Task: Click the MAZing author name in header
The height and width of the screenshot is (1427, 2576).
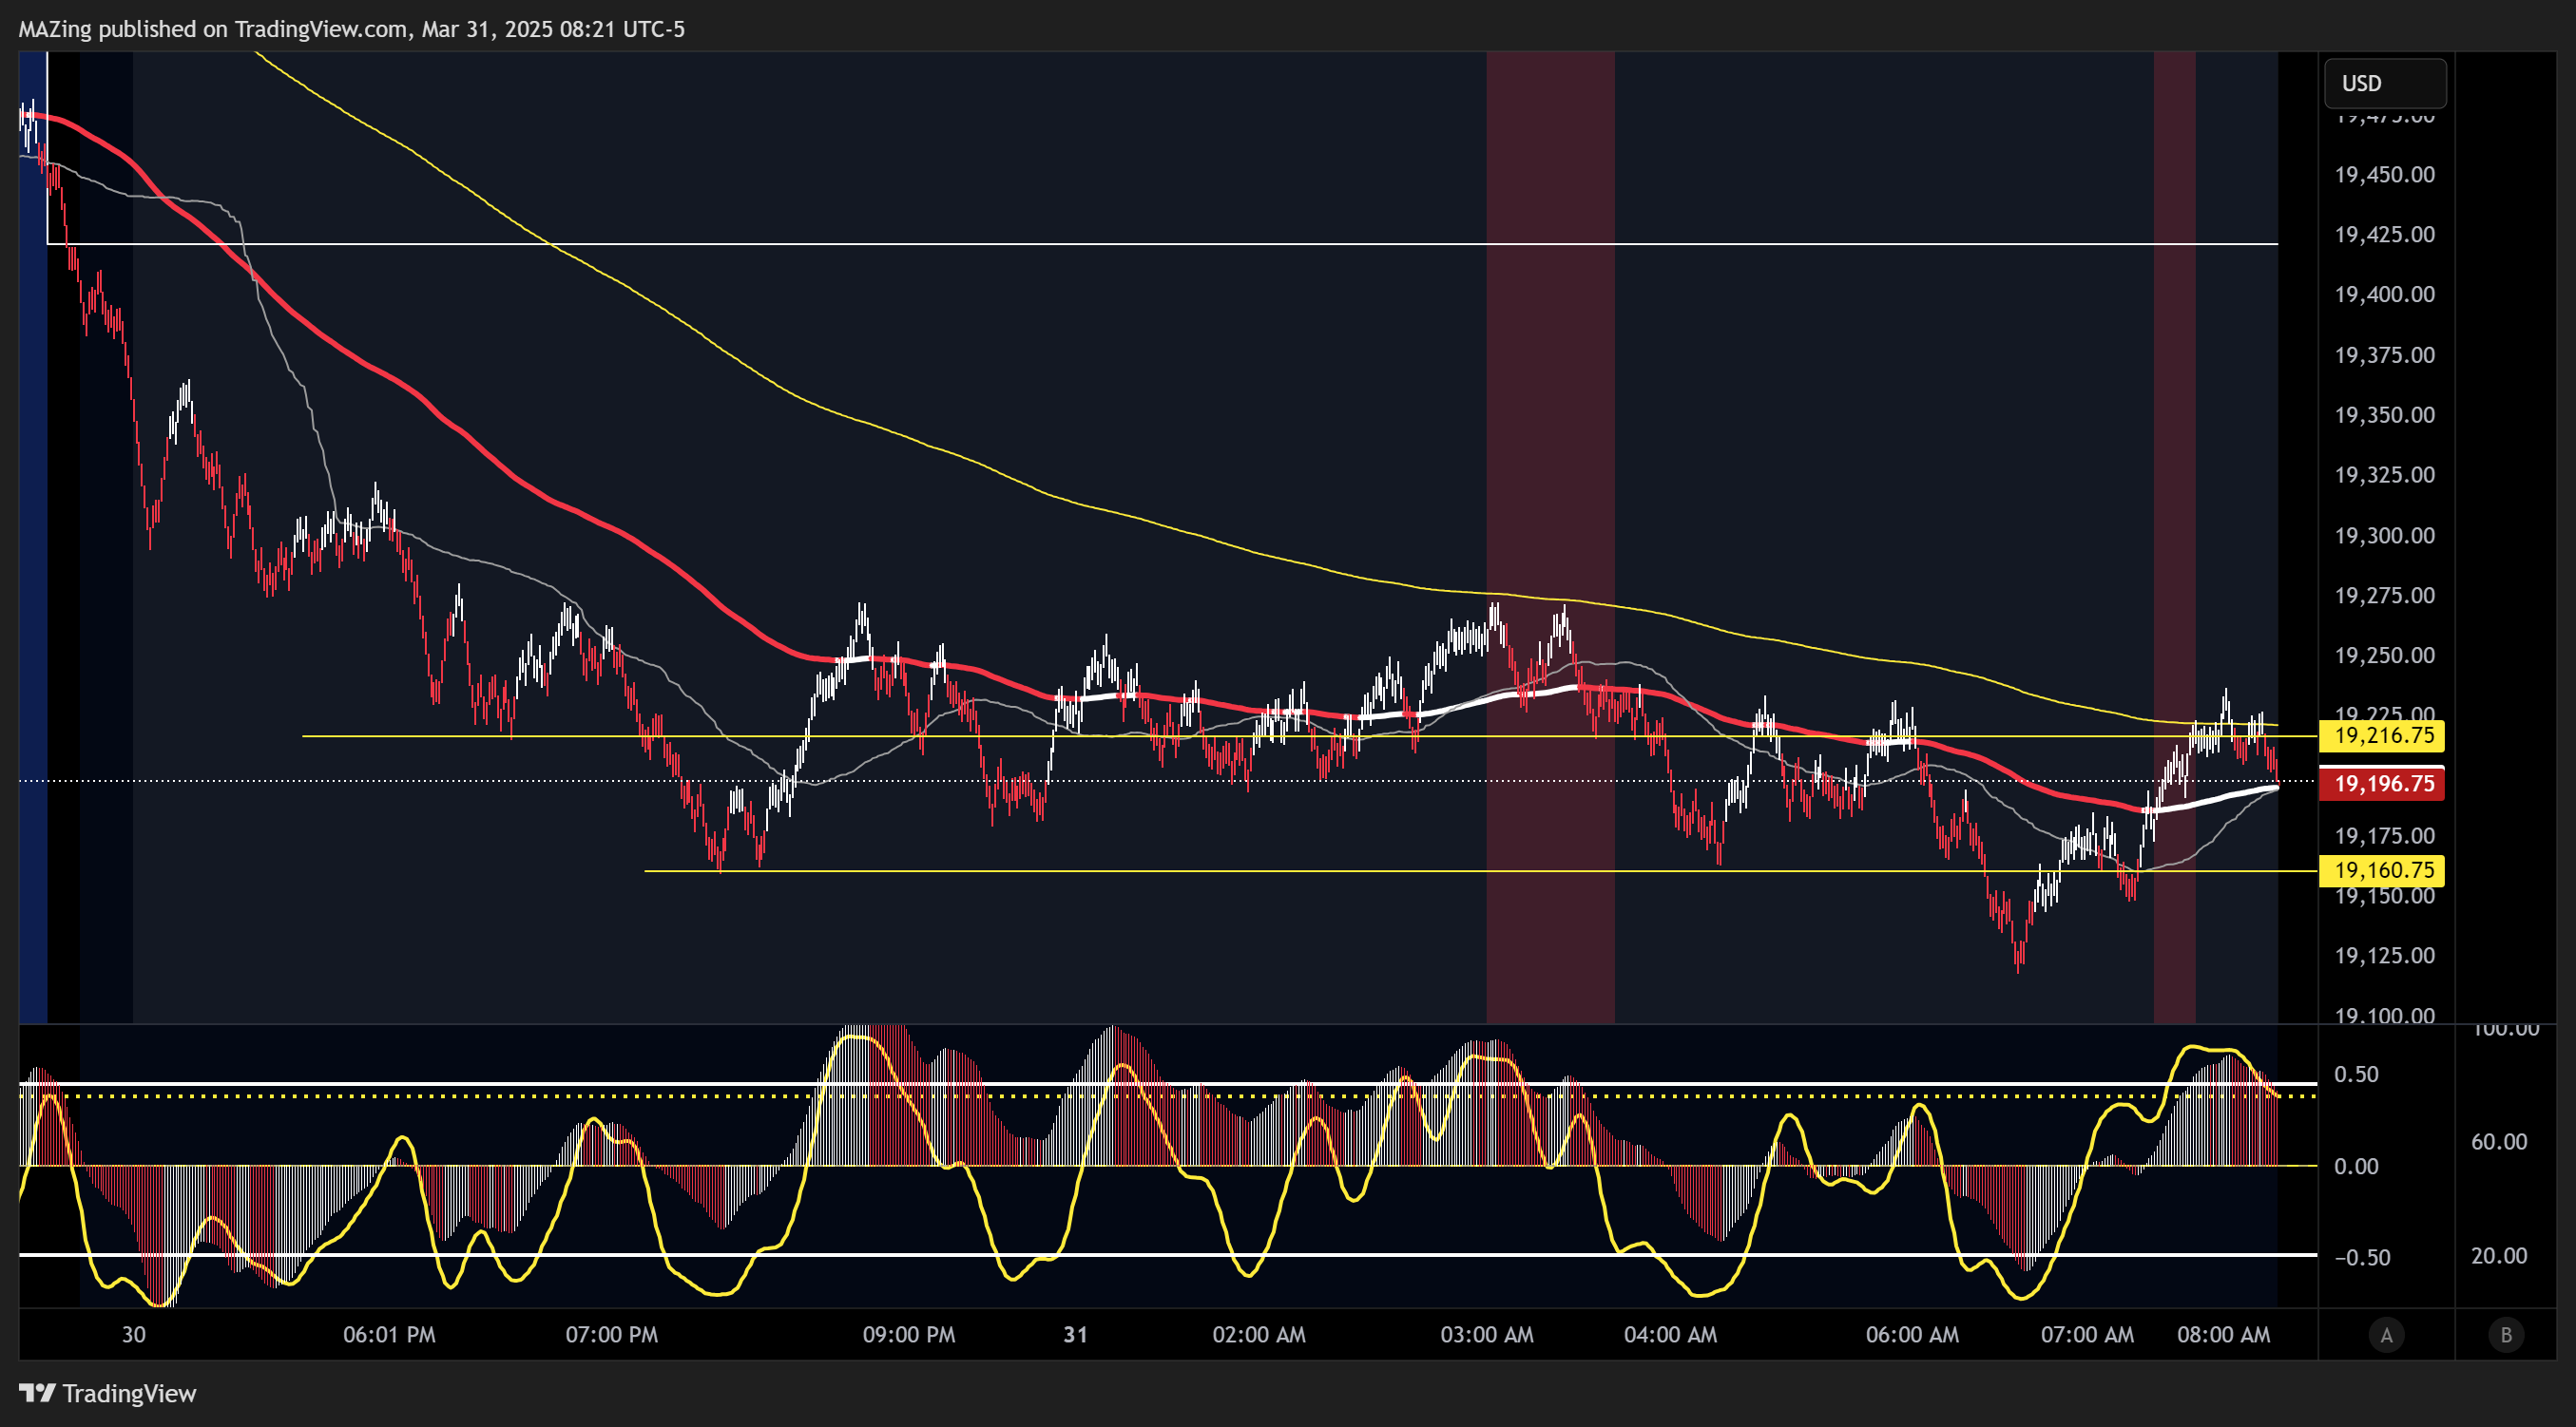Action: click(x=56, y=29)
